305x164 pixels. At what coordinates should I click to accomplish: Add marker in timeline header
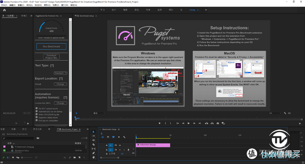(x=119, y=137)
